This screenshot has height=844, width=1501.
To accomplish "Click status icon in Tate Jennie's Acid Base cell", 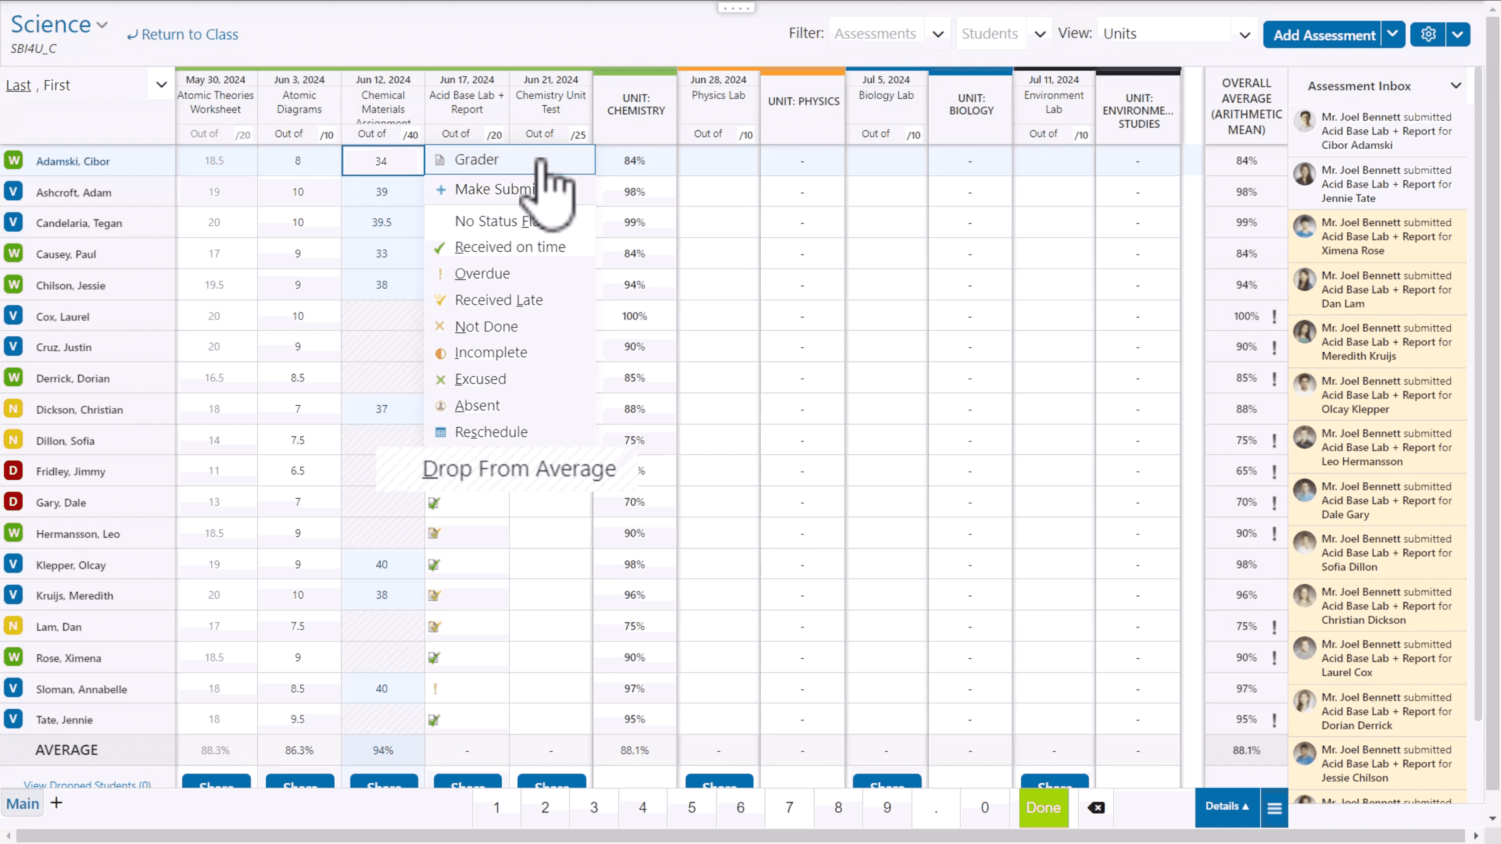I will pyautogui.click(x=434, y=720).
